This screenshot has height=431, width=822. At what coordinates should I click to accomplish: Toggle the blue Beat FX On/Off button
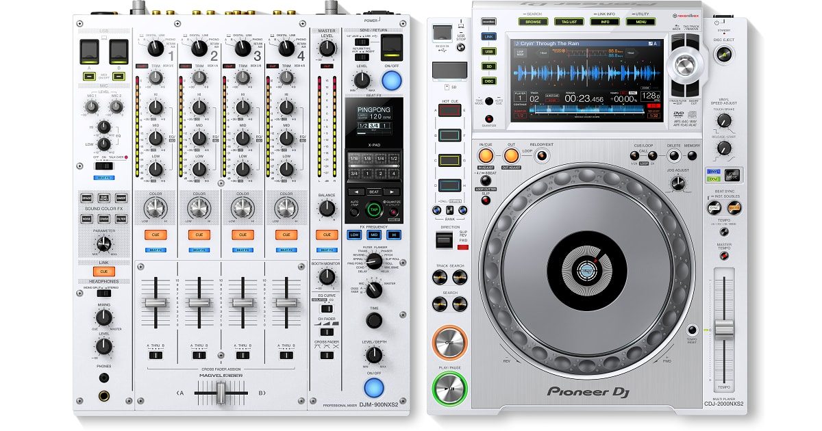373,388
